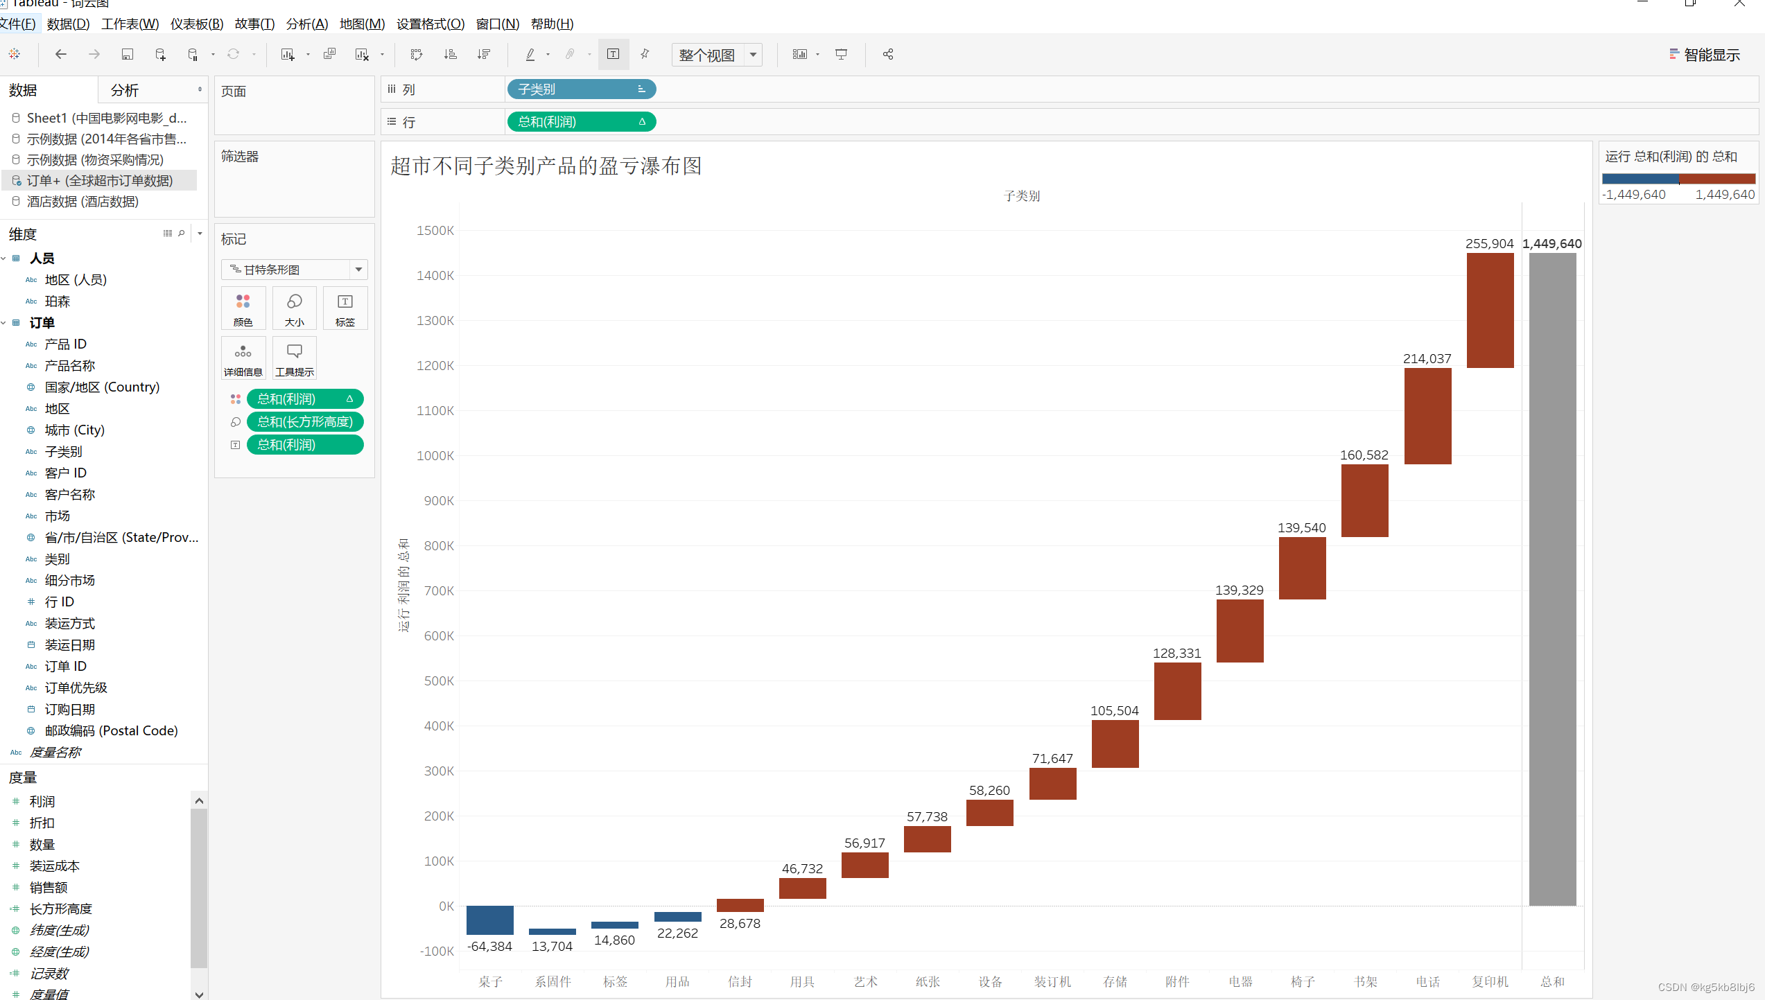
Task: Click the presentation mode icon
Action: tap(841, 54)
